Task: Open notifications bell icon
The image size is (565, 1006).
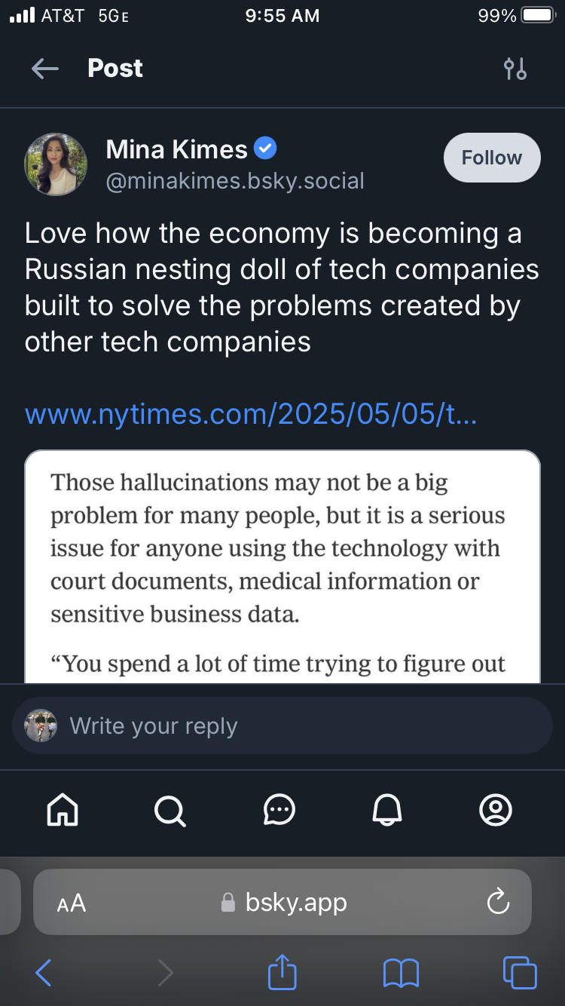Action: [387, 811]
